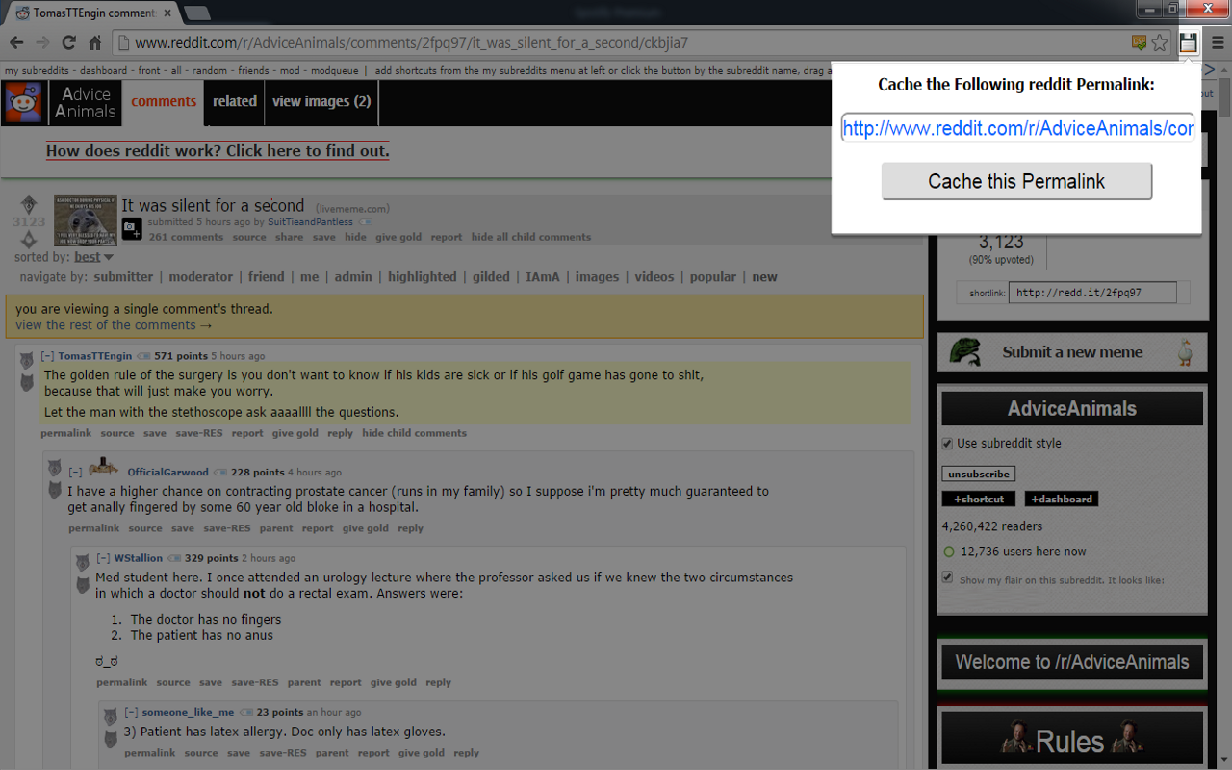Click the floppy disk cache extension icon
Image resolution: width=1232 pixels, height=770 pixels.
coord(1189,42)
